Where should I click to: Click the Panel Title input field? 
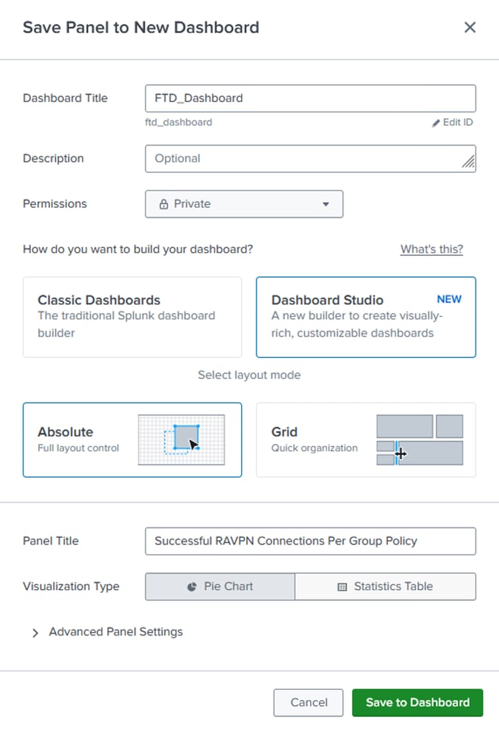[x=310, y=541]
